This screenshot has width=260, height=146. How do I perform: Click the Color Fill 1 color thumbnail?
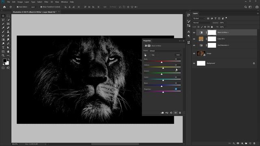pyautogui.click(x=201, y=39)
